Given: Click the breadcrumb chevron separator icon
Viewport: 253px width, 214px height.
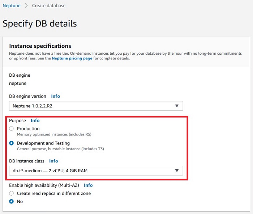Looking at the screenshot, I should (x=26, y=6).
